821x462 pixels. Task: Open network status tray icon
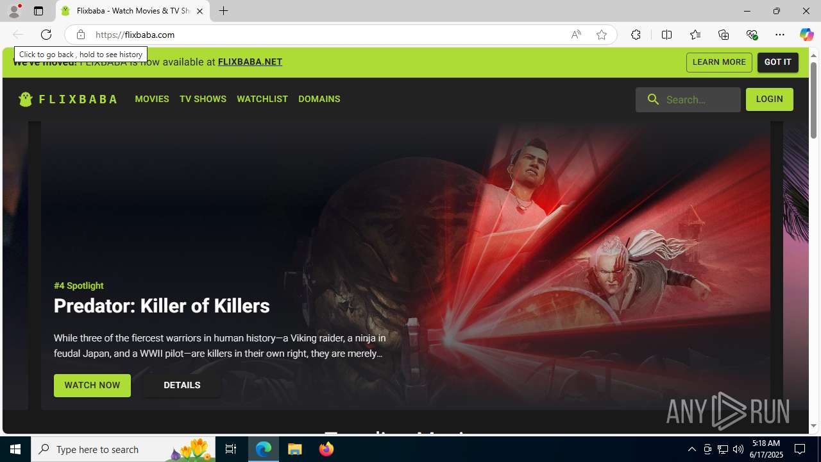(x=723, y=449)
